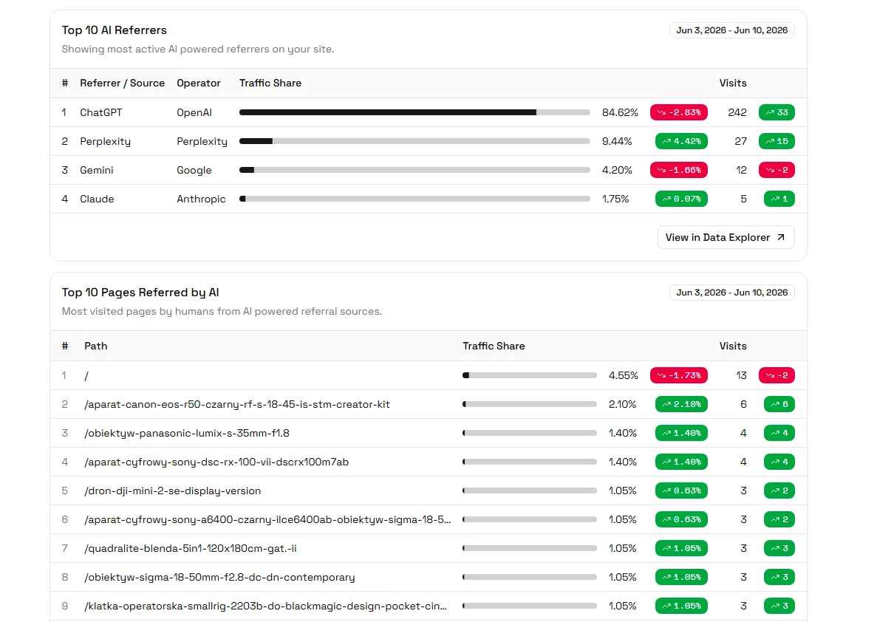877x622 pixels.
Task: Click the +6 visits badge for canon-eos-r50
Action: 779,404
